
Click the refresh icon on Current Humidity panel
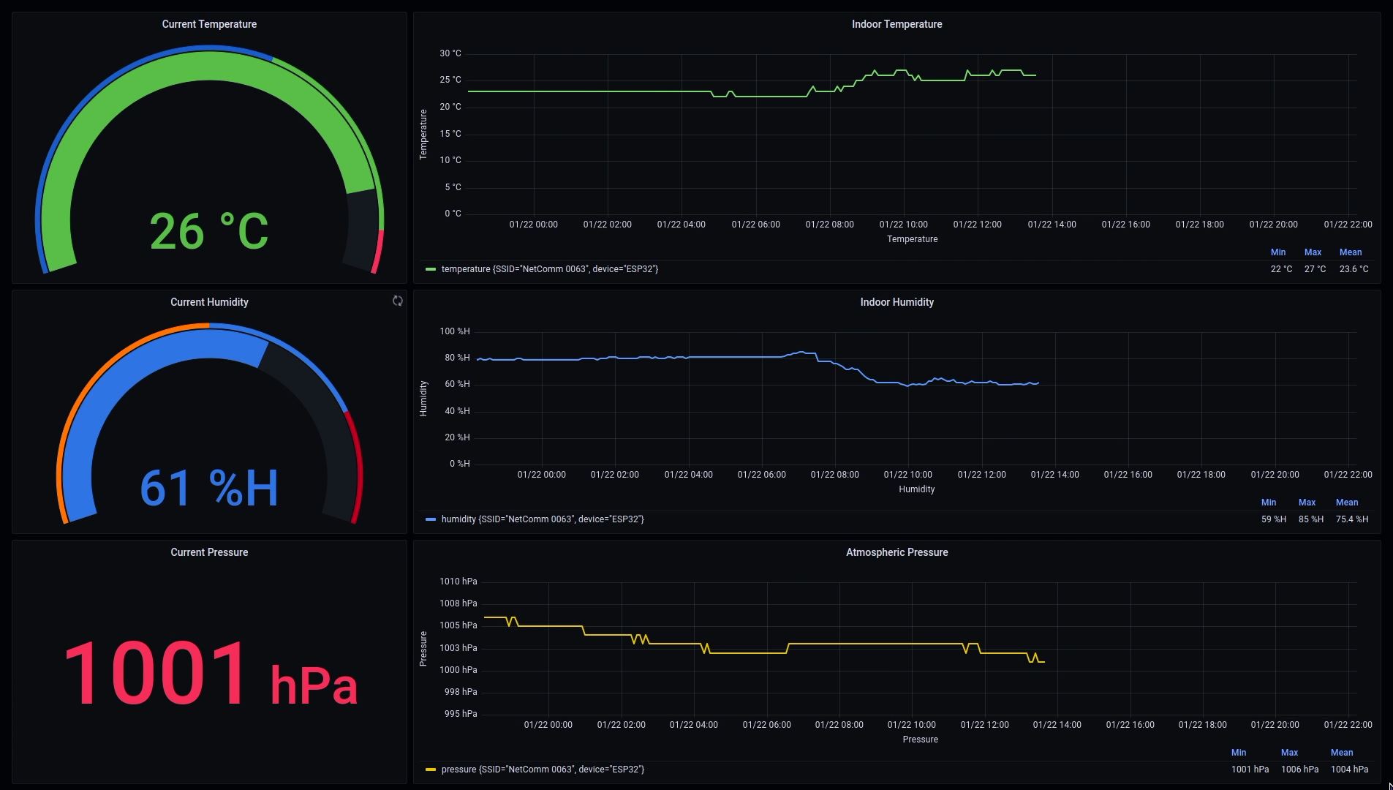tap(397, 301)
